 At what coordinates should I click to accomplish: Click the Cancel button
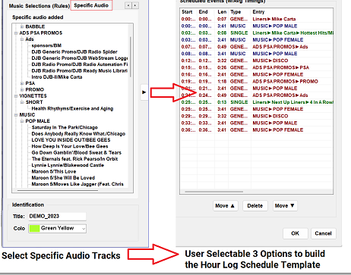[323, 233]
